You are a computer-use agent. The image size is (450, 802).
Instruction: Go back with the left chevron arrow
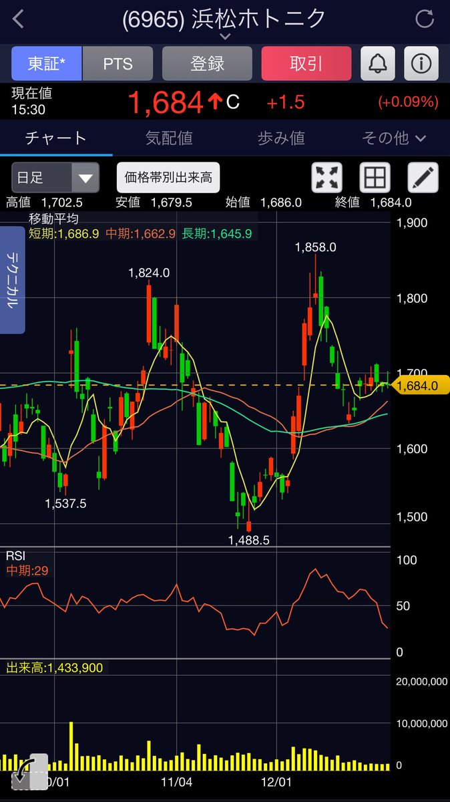(18, 19)
